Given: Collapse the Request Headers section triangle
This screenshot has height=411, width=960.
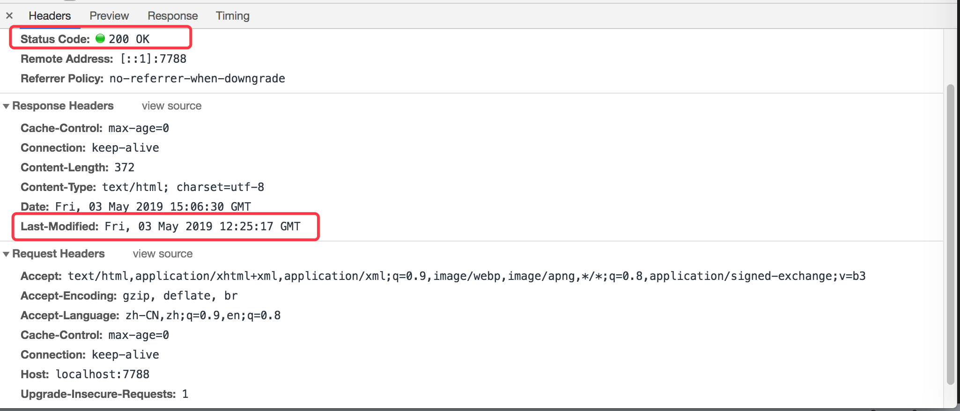Looking at the screenshot, I should point(6,254).
